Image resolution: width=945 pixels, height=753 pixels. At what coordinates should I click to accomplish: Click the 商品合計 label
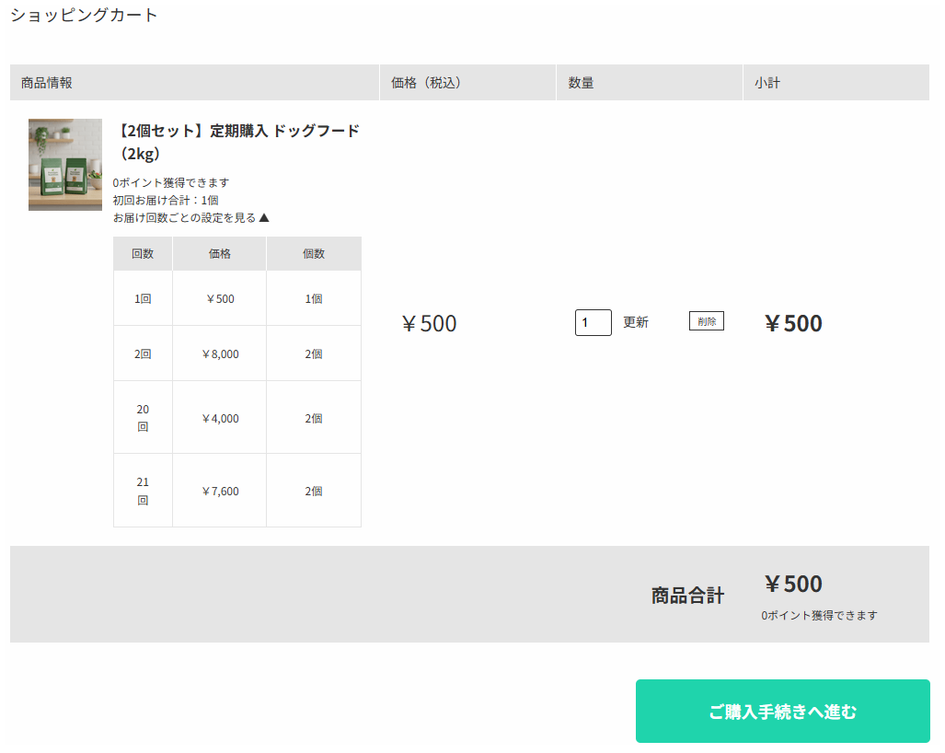click(x=687, y=596)
